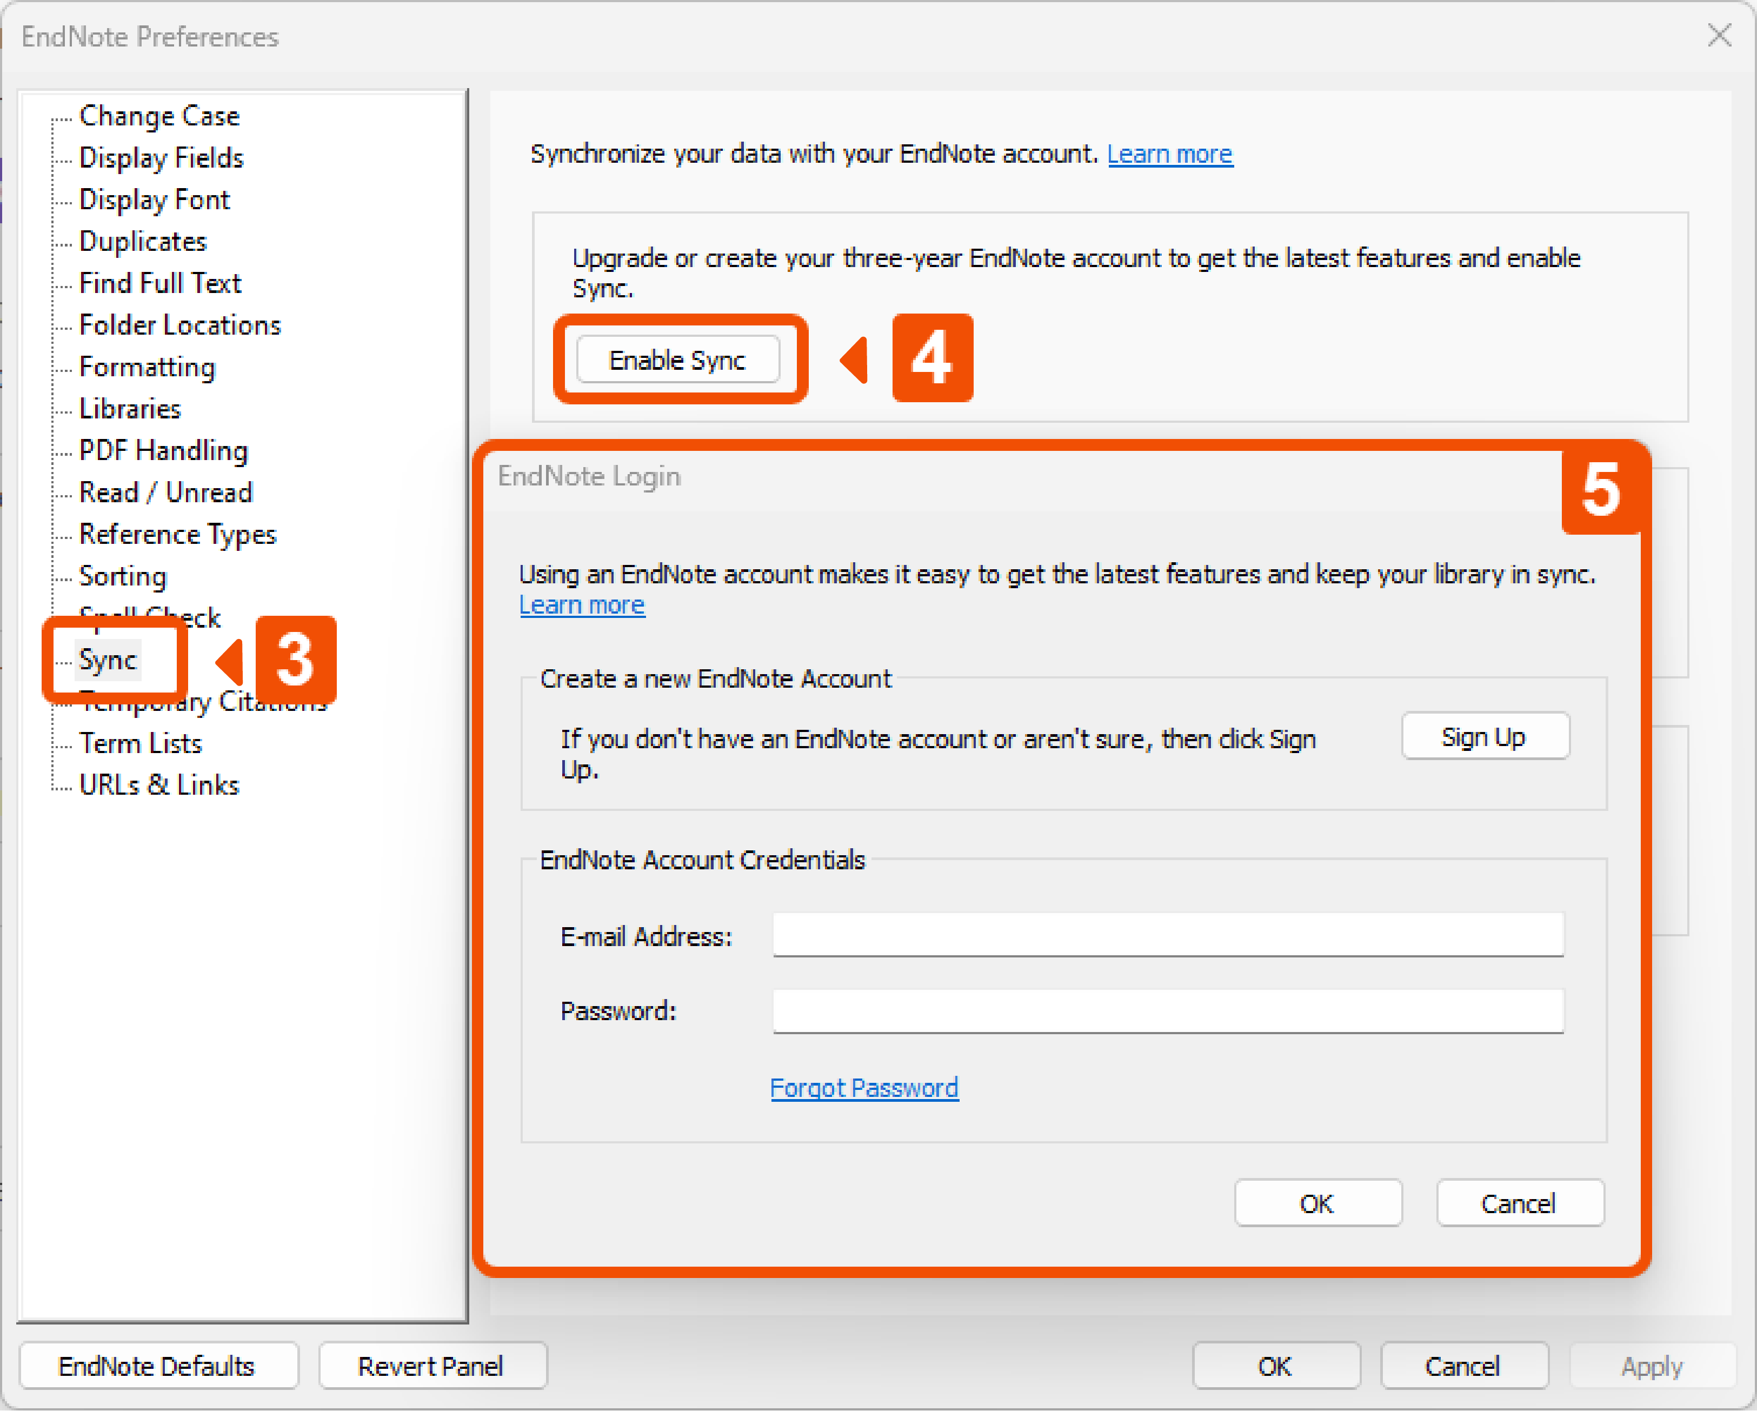Open the Duplicates preferences panel
The image size is (1757, 1411).
143,241
